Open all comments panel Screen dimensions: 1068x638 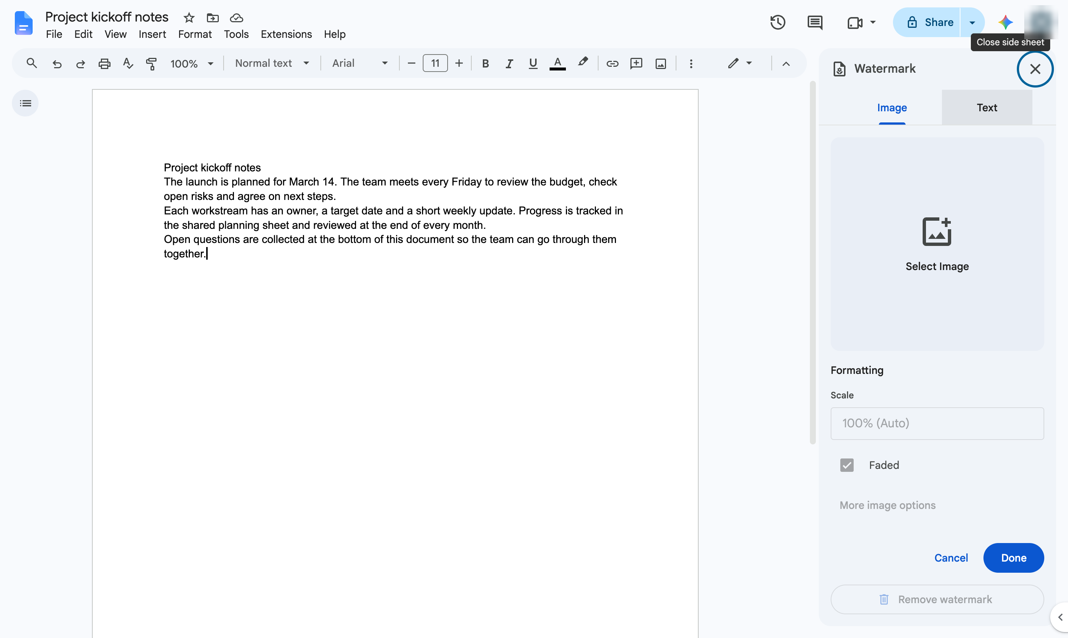(x=815, y=22)
